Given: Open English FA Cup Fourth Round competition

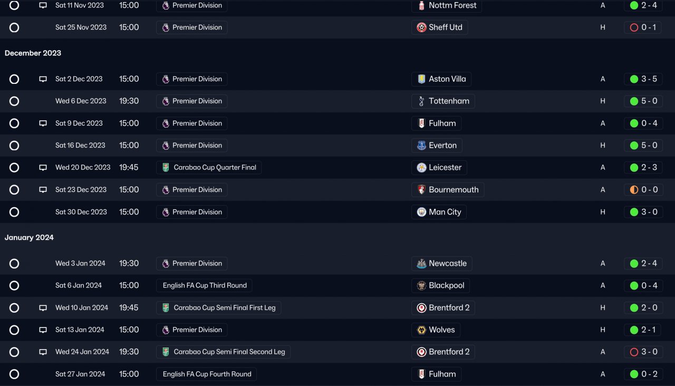Looking at the screenshot, I should 207,374.
